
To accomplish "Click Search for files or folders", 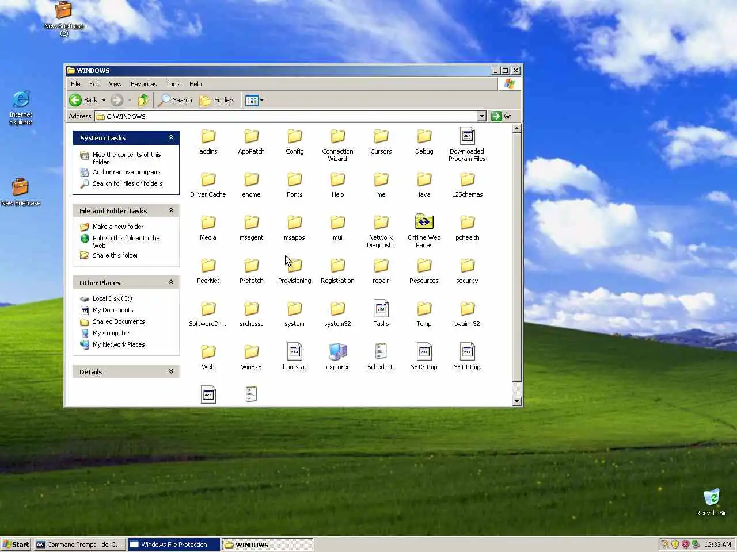I will click(x=128, y=183).
